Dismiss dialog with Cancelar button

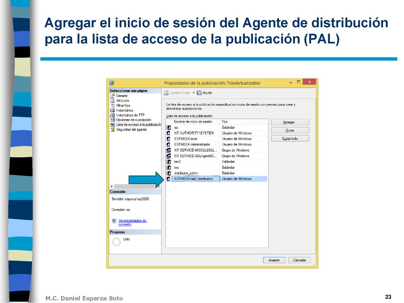[299, 260]
